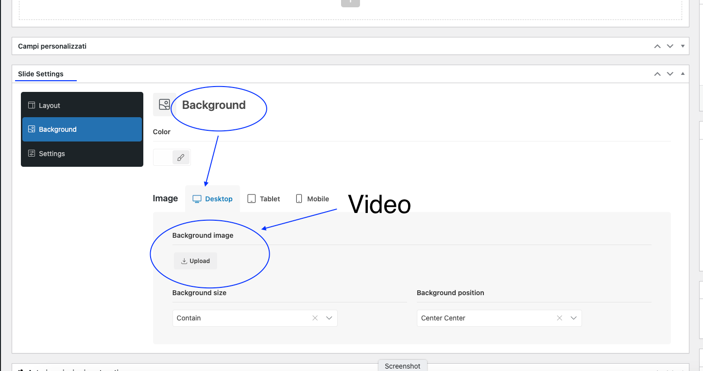This screenshot has height=371, width=703.
Task: Click the Background sidebar image icon
Action: 32,129
